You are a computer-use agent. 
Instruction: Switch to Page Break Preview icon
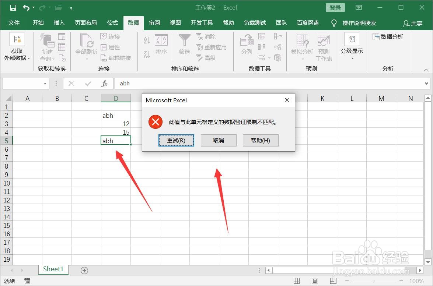tap(333, 281)
